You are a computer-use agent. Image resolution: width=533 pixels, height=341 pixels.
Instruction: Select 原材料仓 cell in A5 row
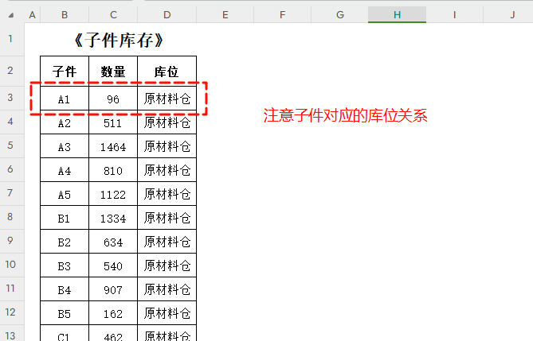click(x=167, y=193)
